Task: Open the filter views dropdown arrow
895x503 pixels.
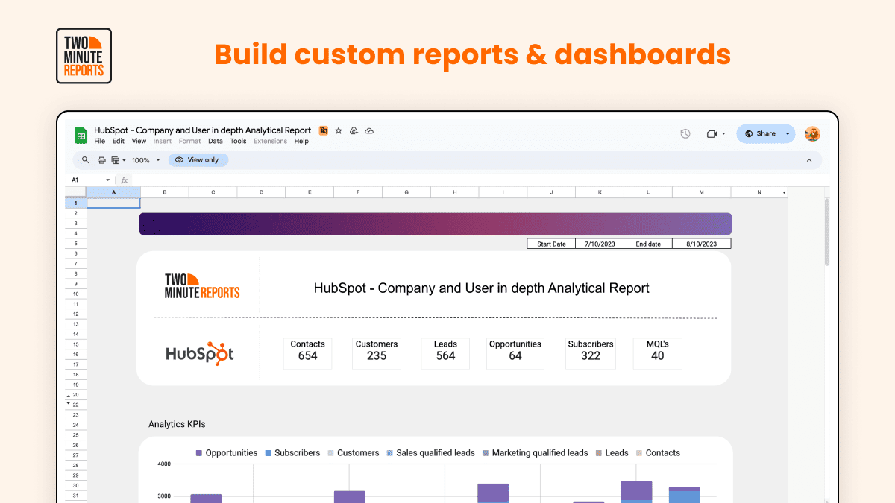Action: pyautogui.click(x=124, y=160)
